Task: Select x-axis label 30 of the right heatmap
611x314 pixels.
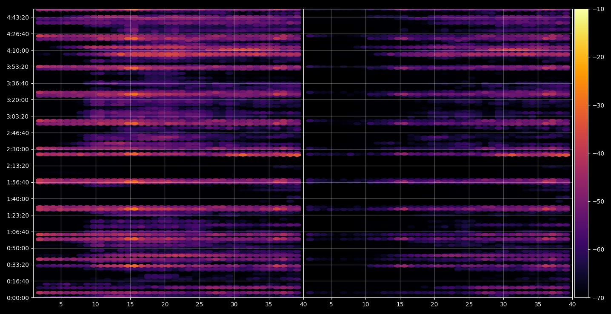Action: (503, 304)
